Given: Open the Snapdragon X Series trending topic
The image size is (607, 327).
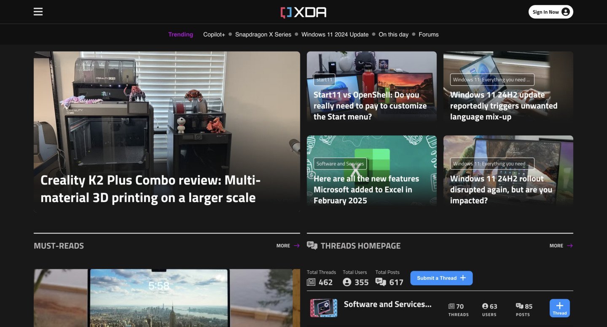Looking at the screenshot, I should click(x=263, y=35).
